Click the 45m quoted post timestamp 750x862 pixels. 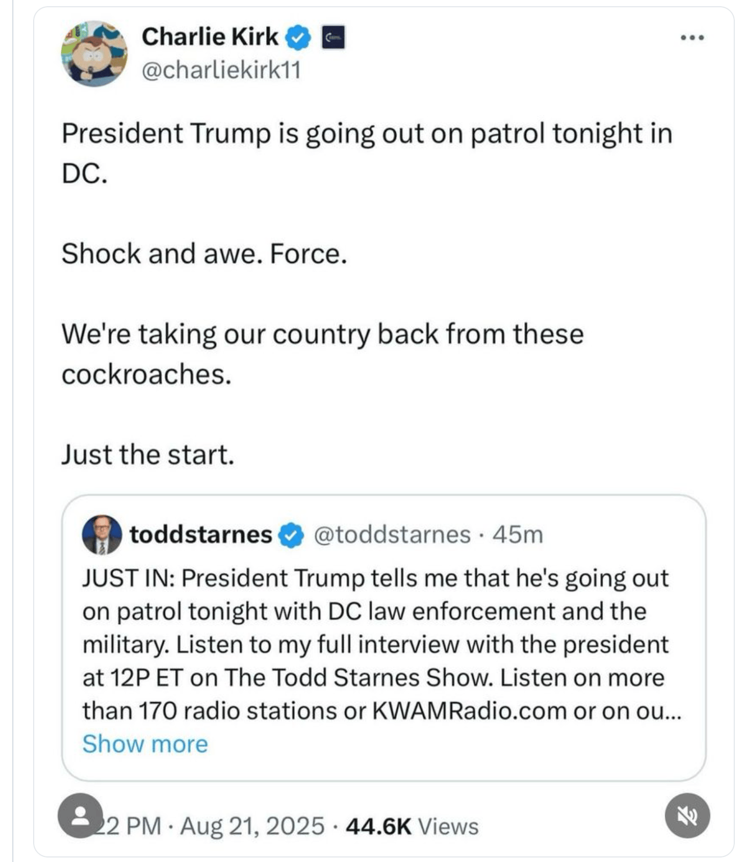(518, 534)
